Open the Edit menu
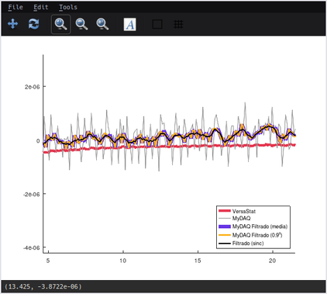This screenshot has width=327, height=294. (x=41, y=7)
